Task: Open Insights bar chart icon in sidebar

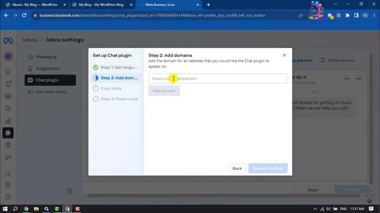Action: (8, 121)
